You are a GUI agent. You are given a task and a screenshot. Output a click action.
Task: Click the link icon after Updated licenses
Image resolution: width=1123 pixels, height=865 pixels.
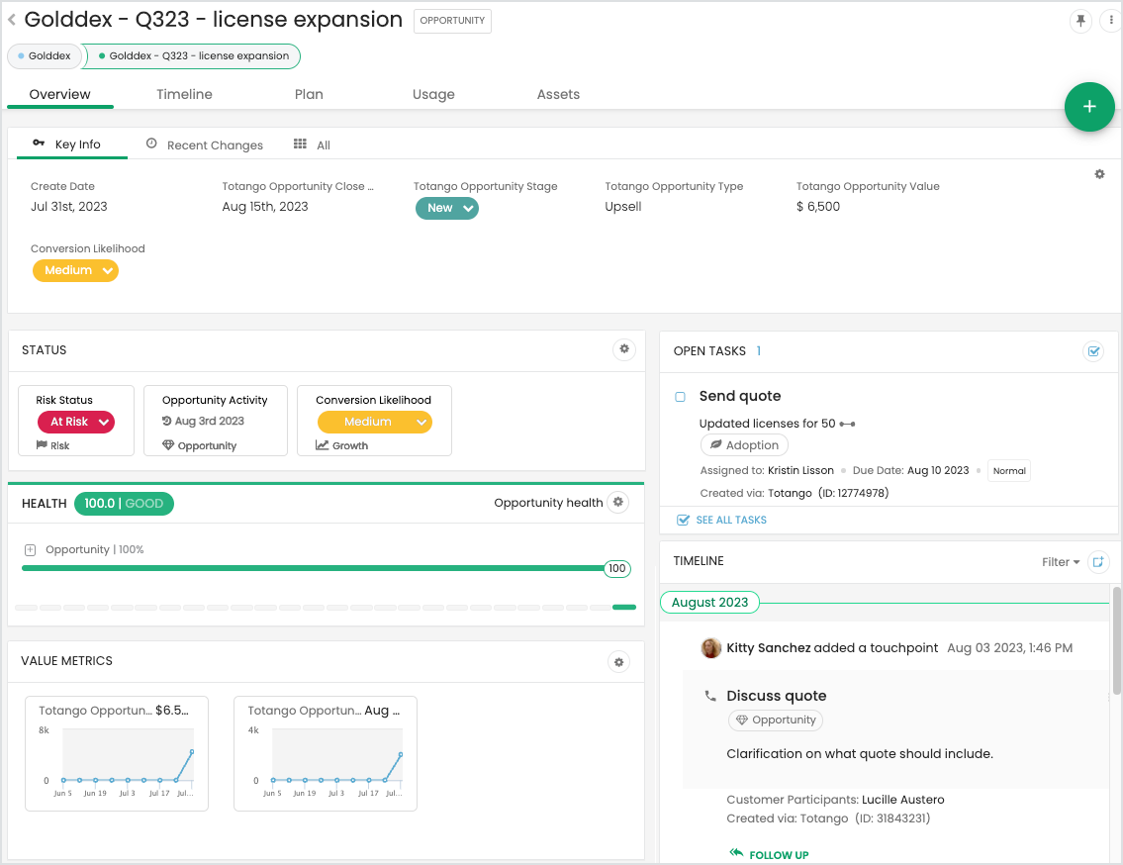[x=847, y=424]
